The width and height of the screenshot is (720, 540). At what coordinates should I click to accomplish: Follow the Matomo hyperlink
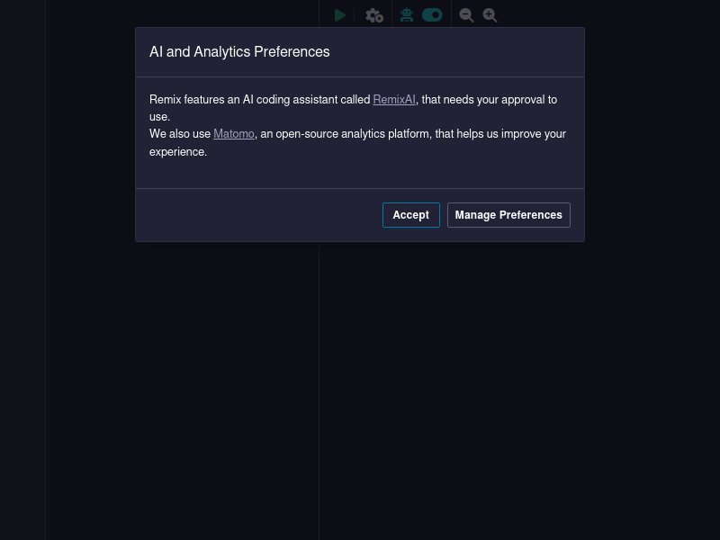[x=234, y=134]
